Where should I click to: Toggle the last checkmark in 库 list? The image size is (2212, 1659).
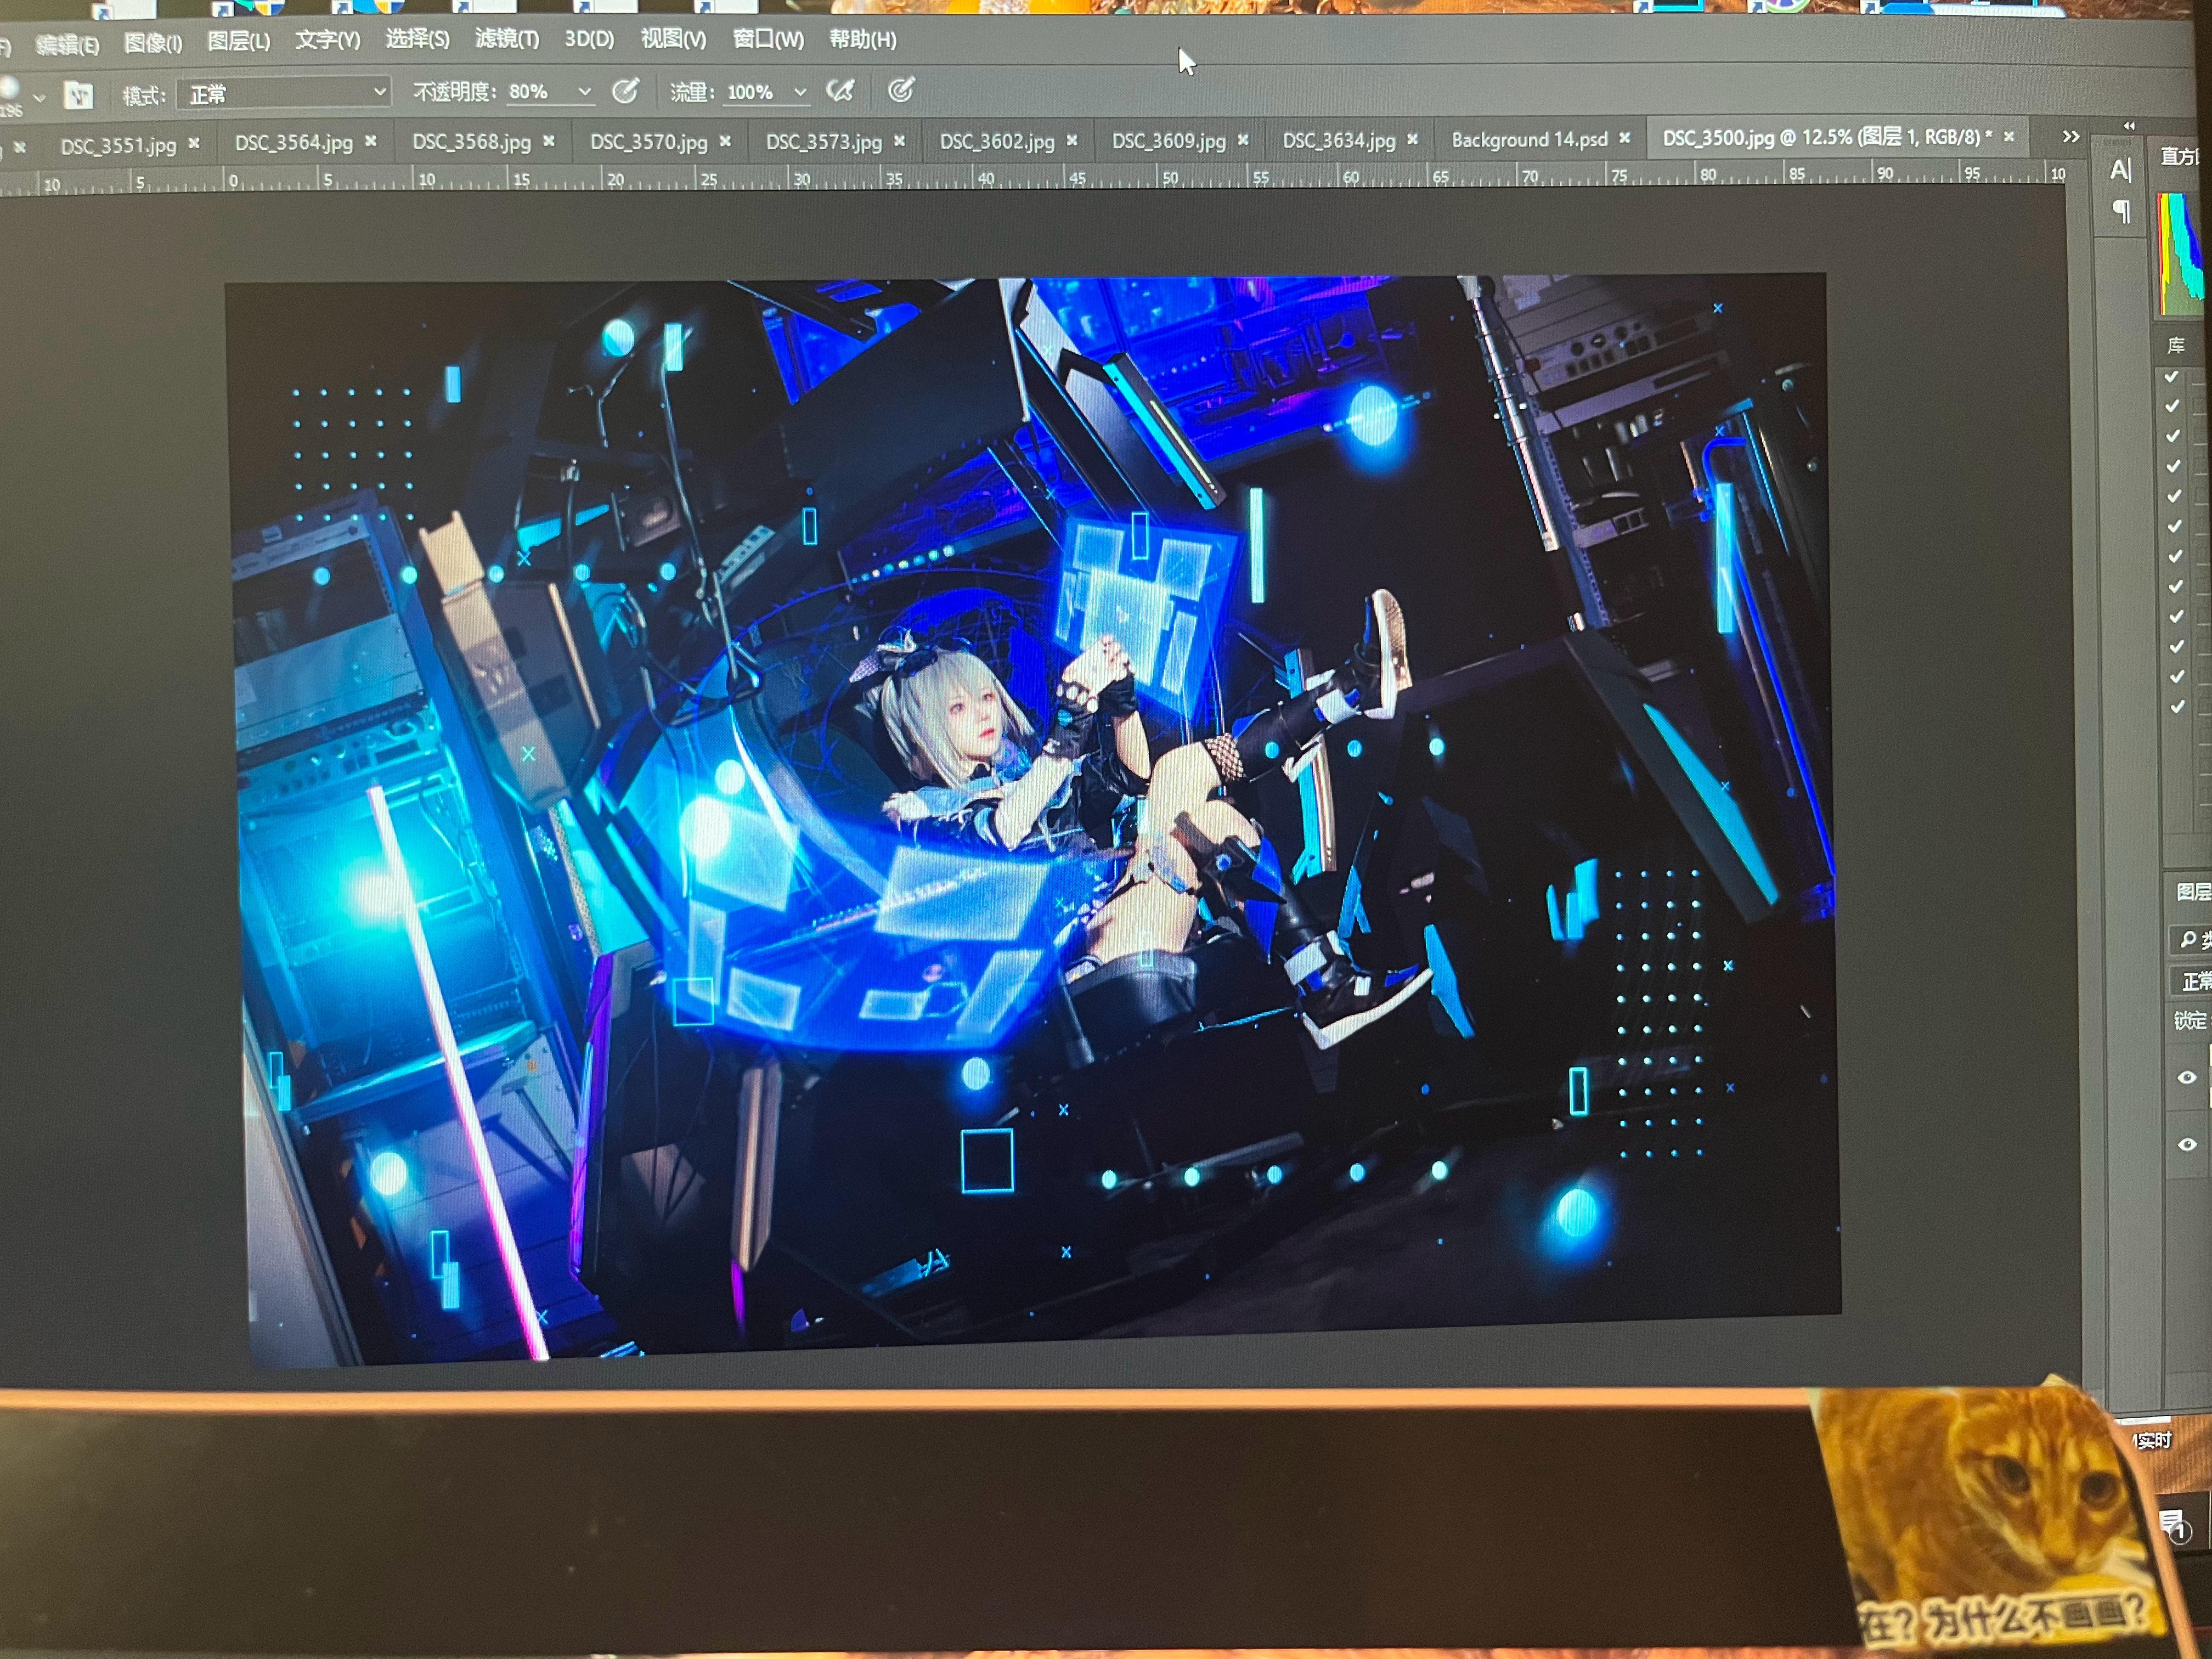(x=2177, y=706)
